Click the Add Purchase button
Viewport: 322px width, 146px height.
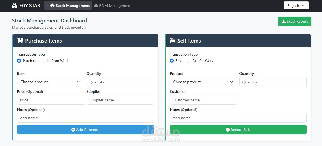tap(86, 130)
